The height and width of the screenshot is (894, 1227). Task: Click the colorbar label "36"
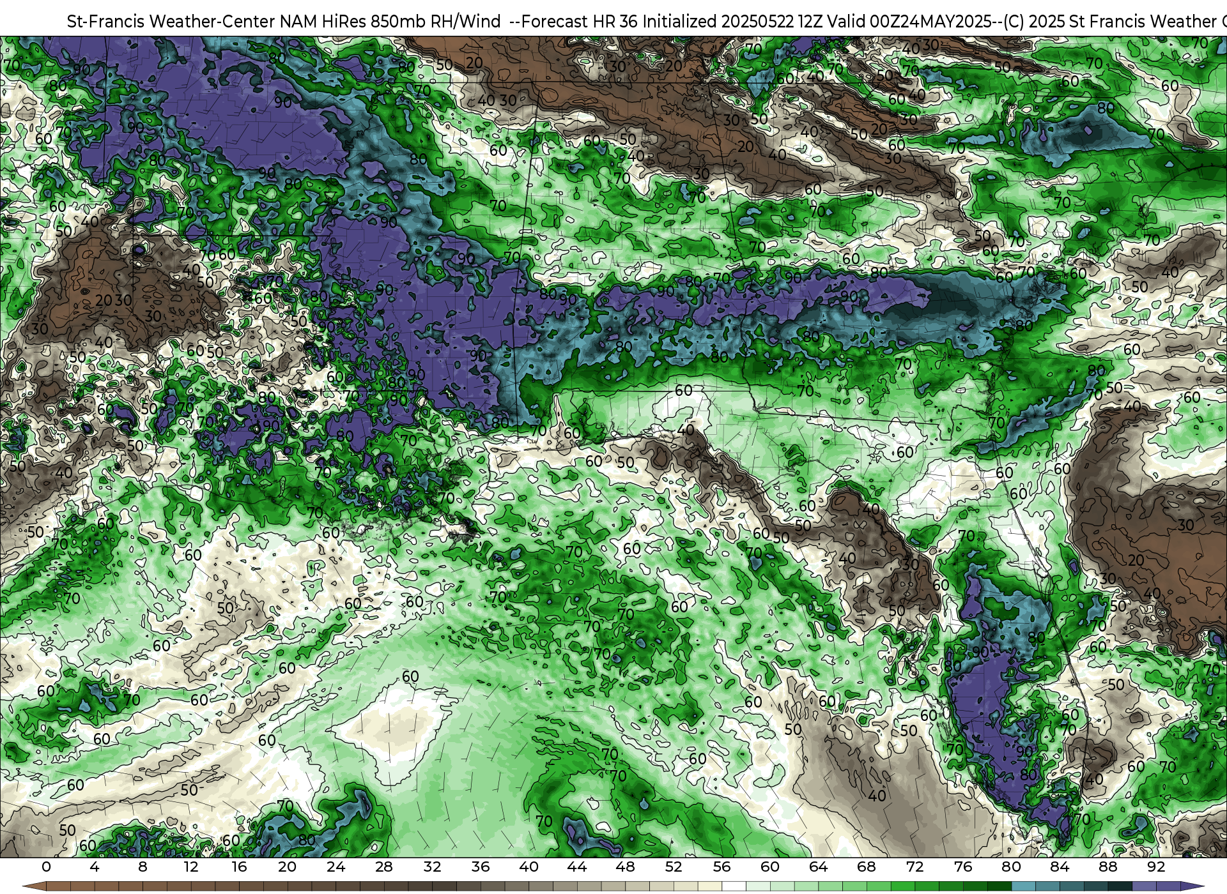tap(481, 867)
